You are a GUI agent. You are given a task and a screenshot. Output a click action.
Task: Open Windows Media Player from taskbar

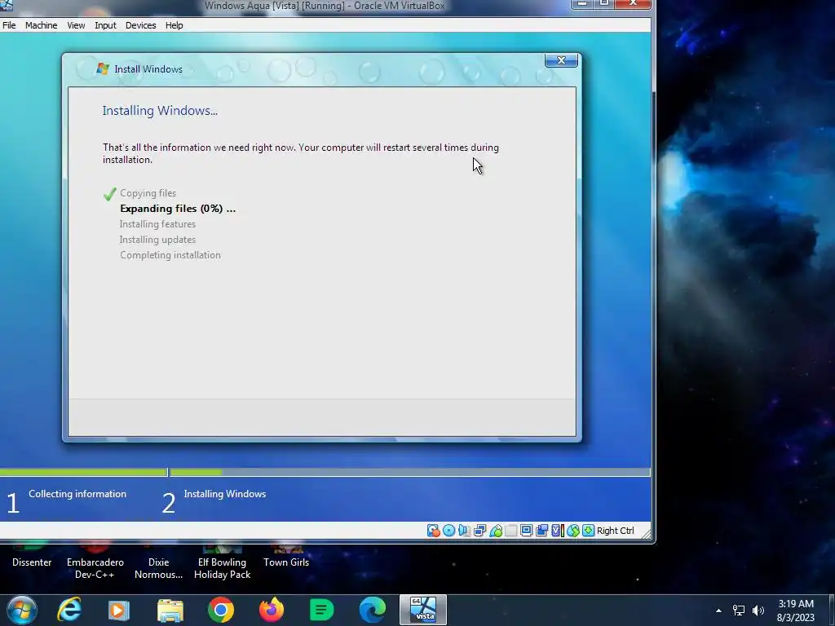point(118,610)
